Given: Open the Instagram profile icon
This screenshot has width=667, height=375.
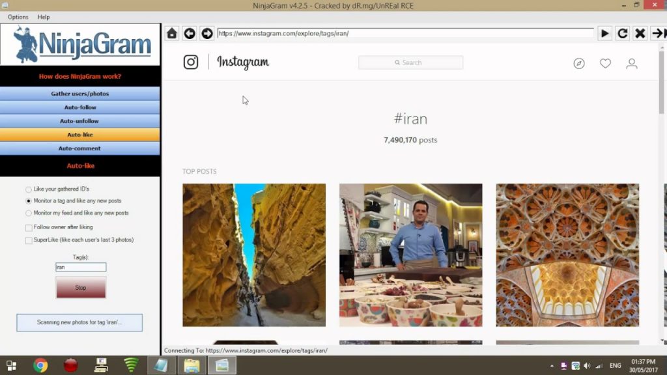Looking at the screenshot, I should click(x=631, y=63).
